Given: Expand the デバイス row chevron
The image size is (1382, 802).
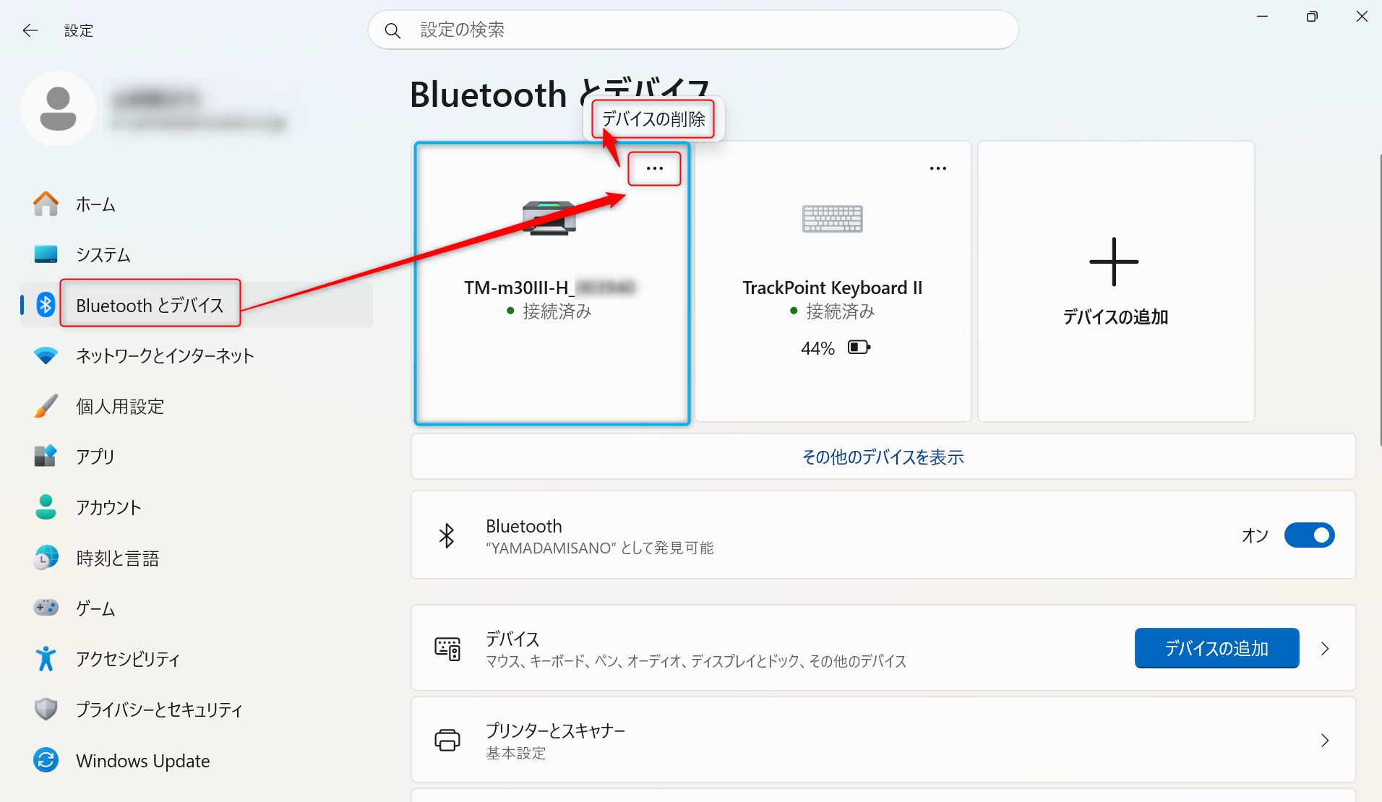Looking at the screenshot, I should 1325,649.
